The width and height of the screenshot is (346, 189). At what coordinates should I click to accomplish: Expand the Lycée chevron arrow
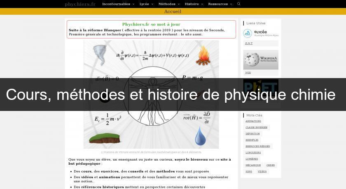click(x=152, y=4)
